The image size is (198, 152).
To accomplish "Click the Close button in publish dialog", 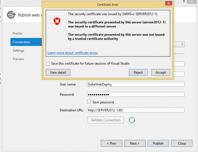I will click(182, 143).
